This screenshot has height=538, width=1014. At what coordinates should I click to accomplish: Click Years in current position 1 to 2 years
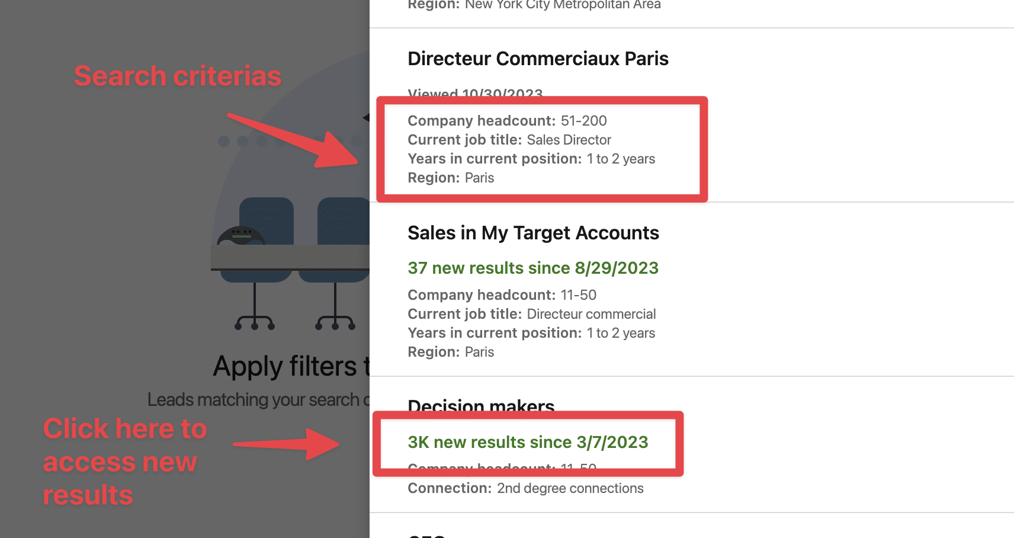coord(531,158)
